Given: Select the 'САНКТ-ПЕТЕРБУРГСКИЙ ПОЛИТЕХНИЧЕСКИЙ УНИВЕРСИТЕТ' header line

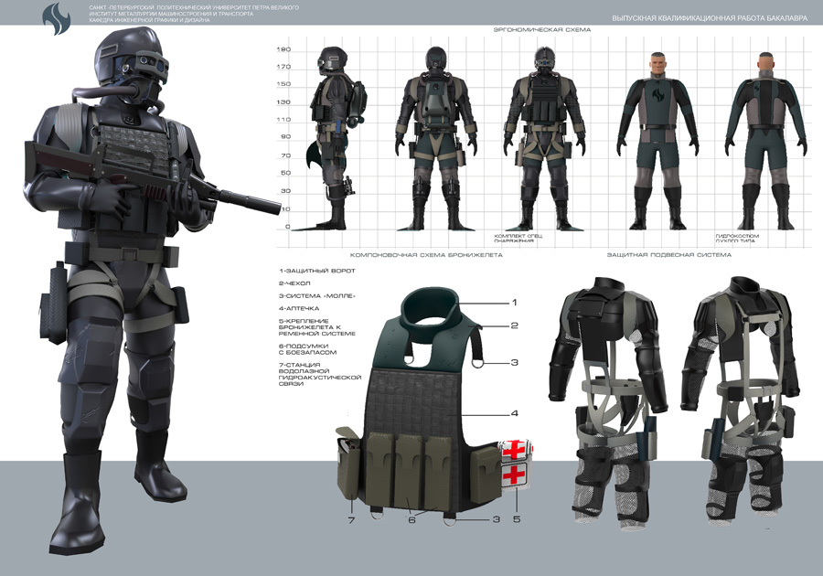Looking at the screenshot, I should [194, 8].
